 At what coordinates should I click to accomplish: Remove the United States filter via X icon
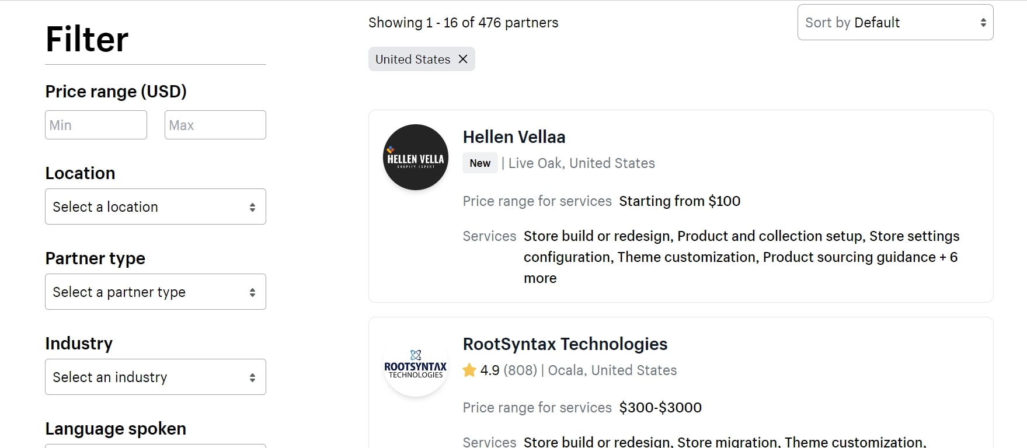(x=463, y=59)
